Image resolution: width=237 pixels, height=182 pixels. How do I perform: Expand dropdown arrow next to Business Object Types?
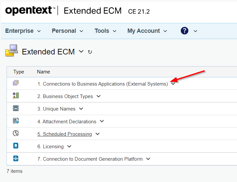click(x=98, y=96)
